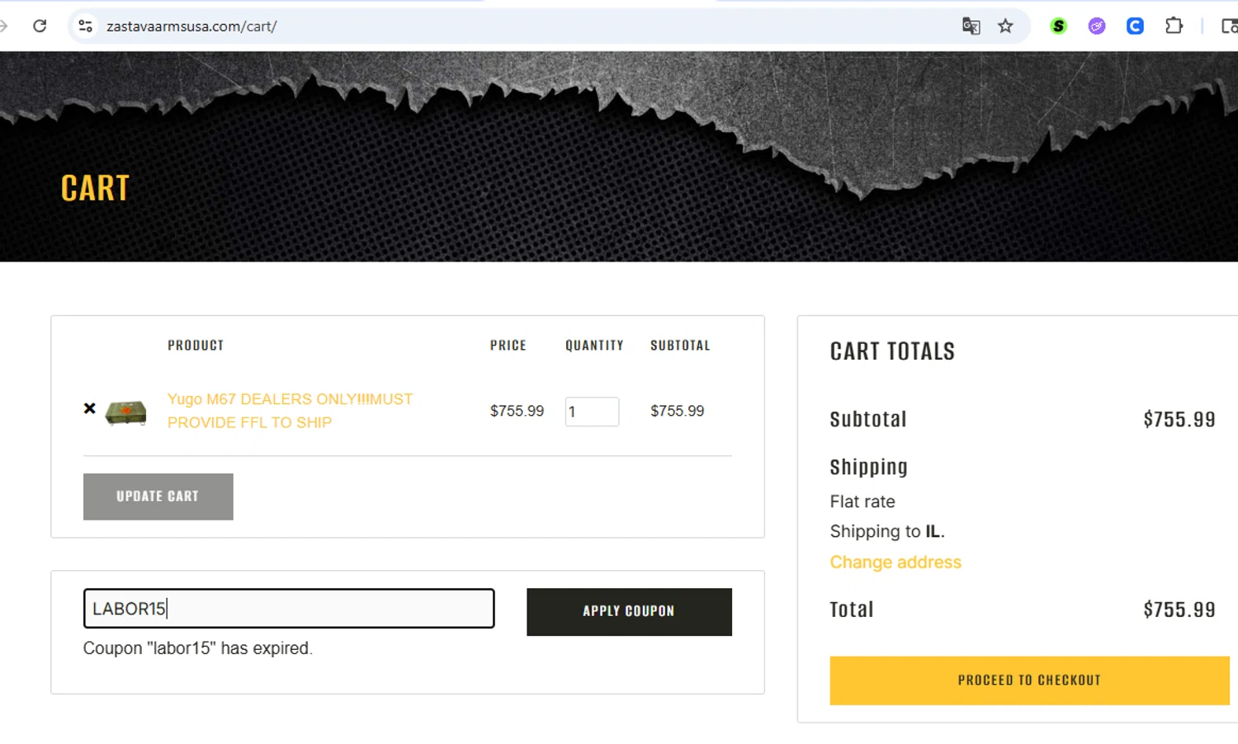Click the QUANTITY column header
This screenshot has height=744, width=1238.
pos(594,346)
